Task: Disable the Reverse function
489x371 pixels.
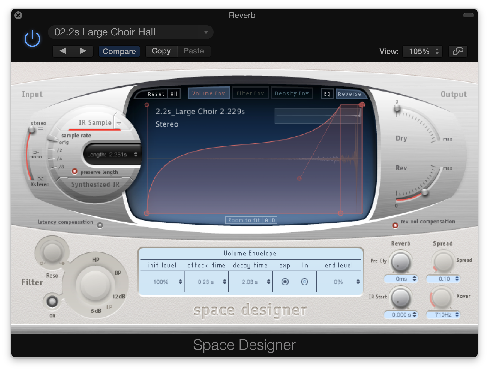Action: coord(350,94)
